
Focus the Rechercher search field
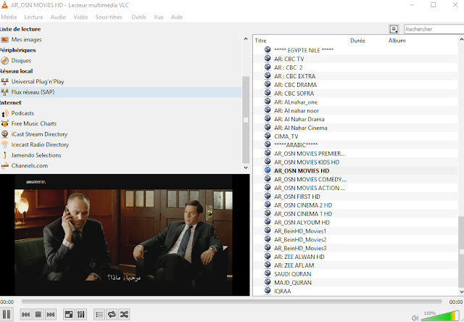(434, 29)
